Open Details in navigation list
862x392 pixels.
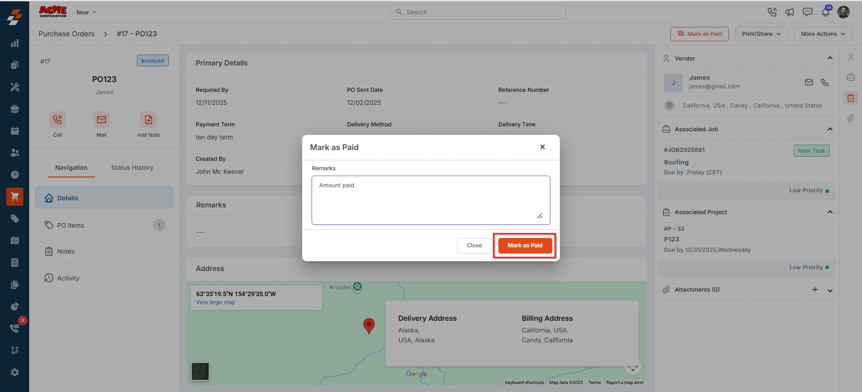[104, 198]
